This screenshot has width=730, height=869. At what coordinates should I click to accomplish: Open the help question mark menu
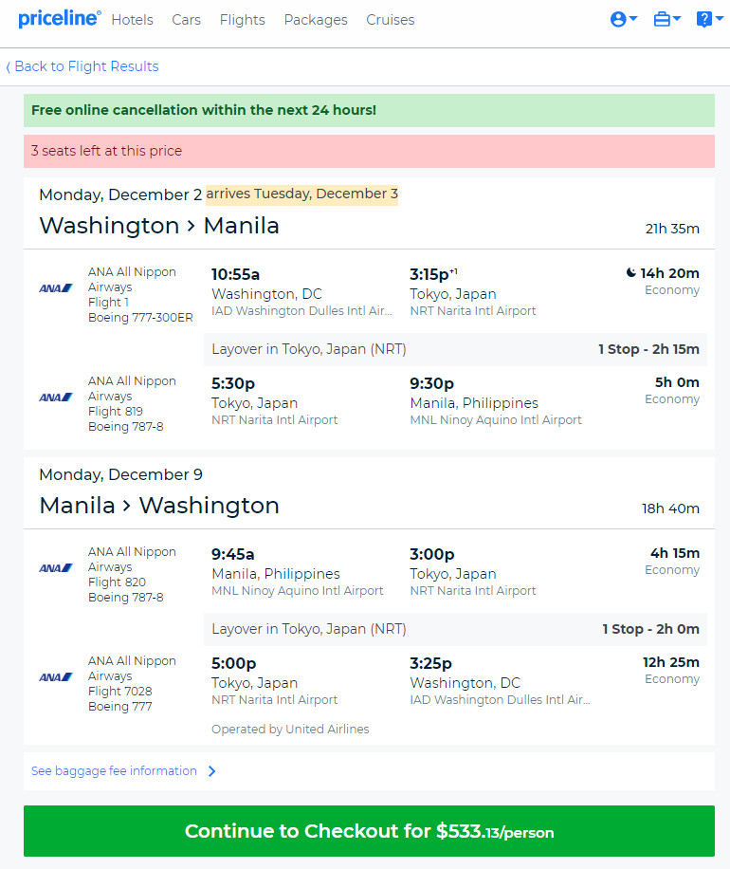pos(709,19)
